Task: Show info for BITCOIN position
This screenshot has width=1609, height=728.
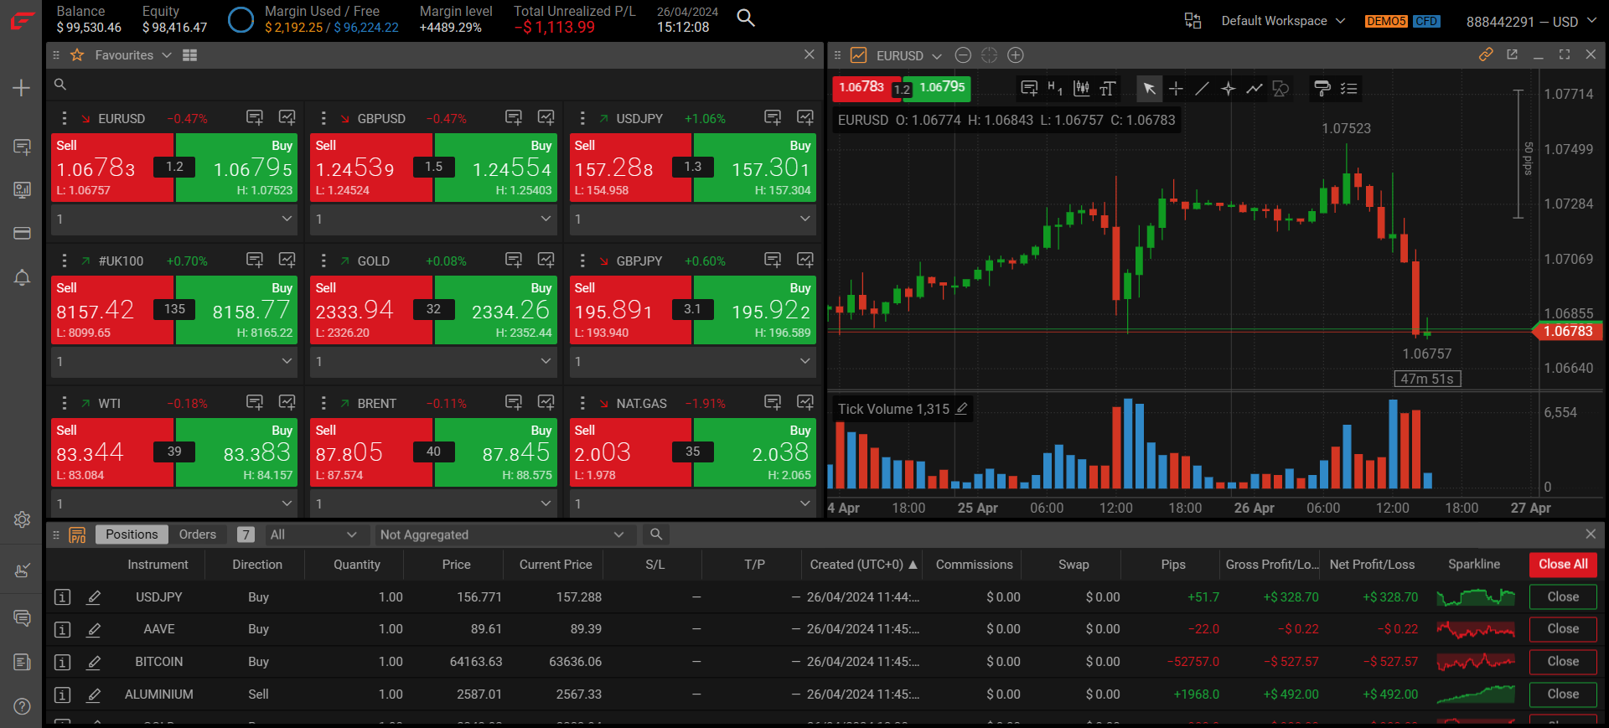Action: [62, 662]
